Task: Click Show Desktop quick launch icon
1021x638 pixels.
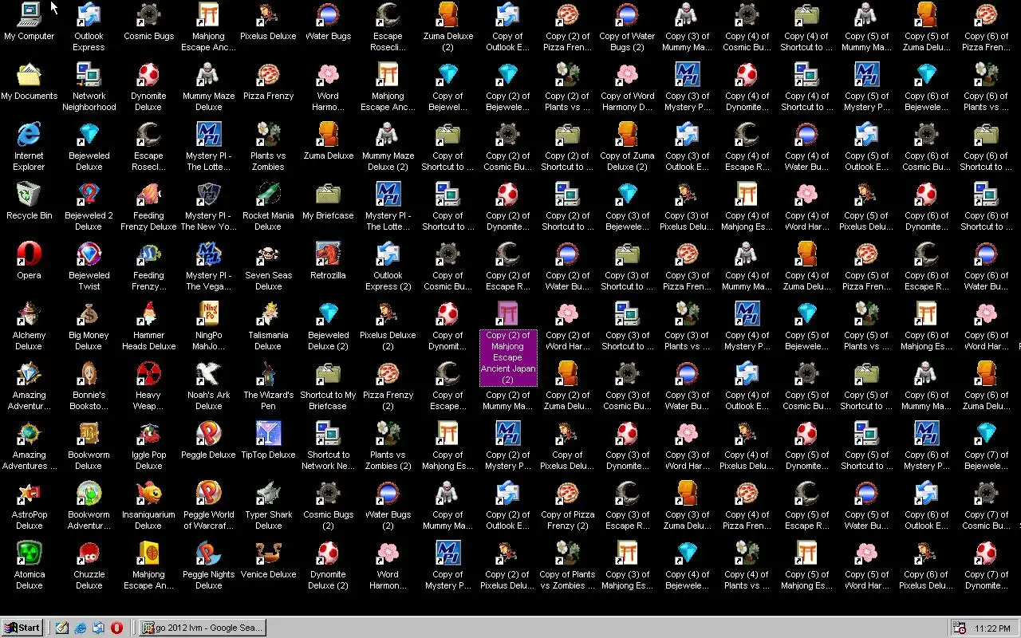Action: click(62, 628)
